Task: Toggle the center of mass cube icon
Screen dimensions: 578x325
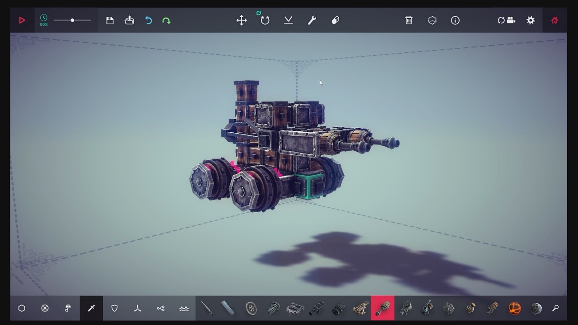Action: 432,20
